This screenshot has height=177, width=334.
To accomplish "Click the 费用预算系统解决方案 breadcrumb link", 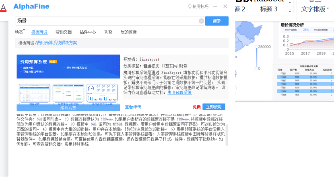I will pyautogui.click(x=57, y=43).
